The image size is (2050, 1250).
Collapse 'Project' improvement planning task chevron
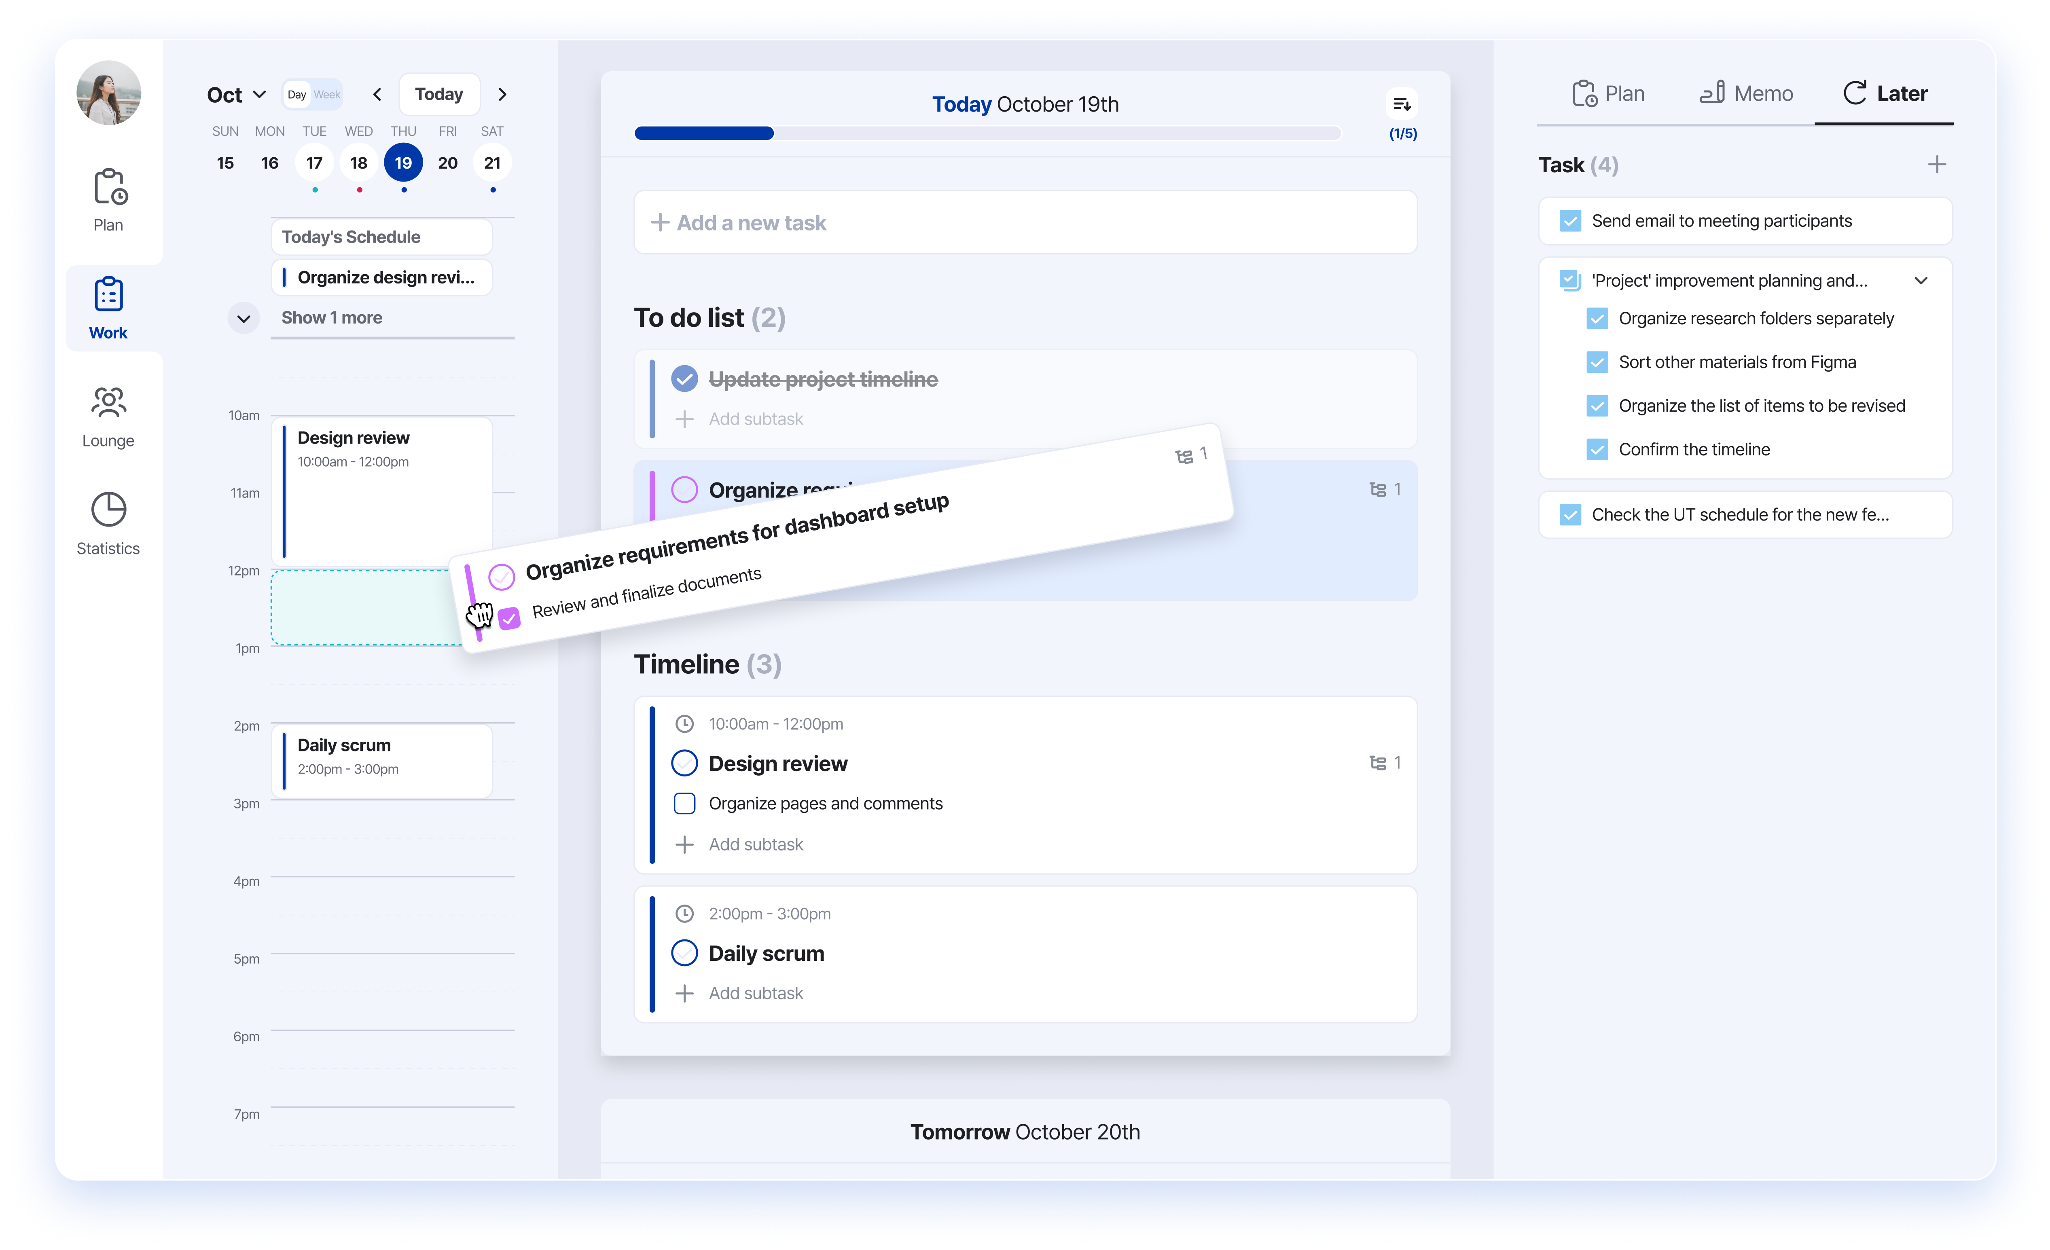1921,281
